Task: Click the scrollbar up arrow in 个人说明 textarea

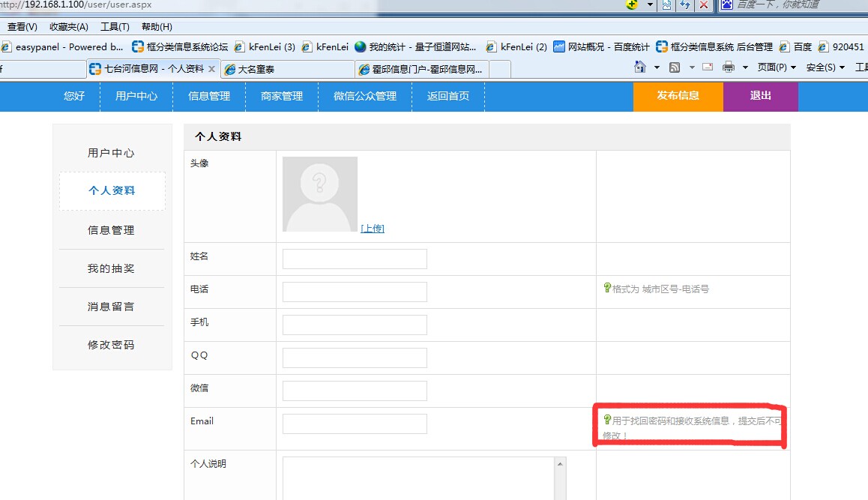Action: (x=559, y=464)
